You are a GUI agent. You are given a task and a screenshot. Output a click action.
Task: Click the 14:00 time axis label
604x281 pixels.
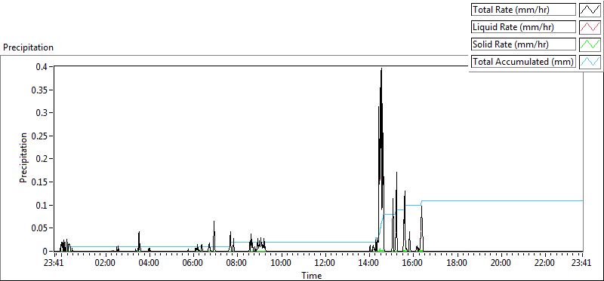pos(368,264)
